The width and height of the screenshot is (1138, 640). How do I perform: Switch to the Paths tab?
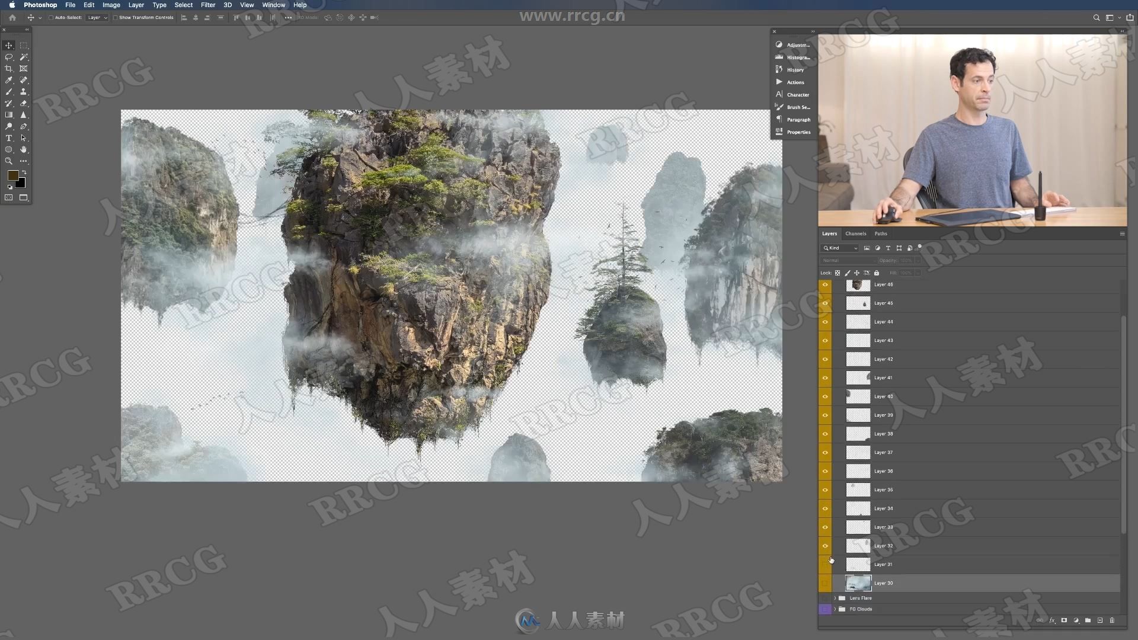point(881,233)
